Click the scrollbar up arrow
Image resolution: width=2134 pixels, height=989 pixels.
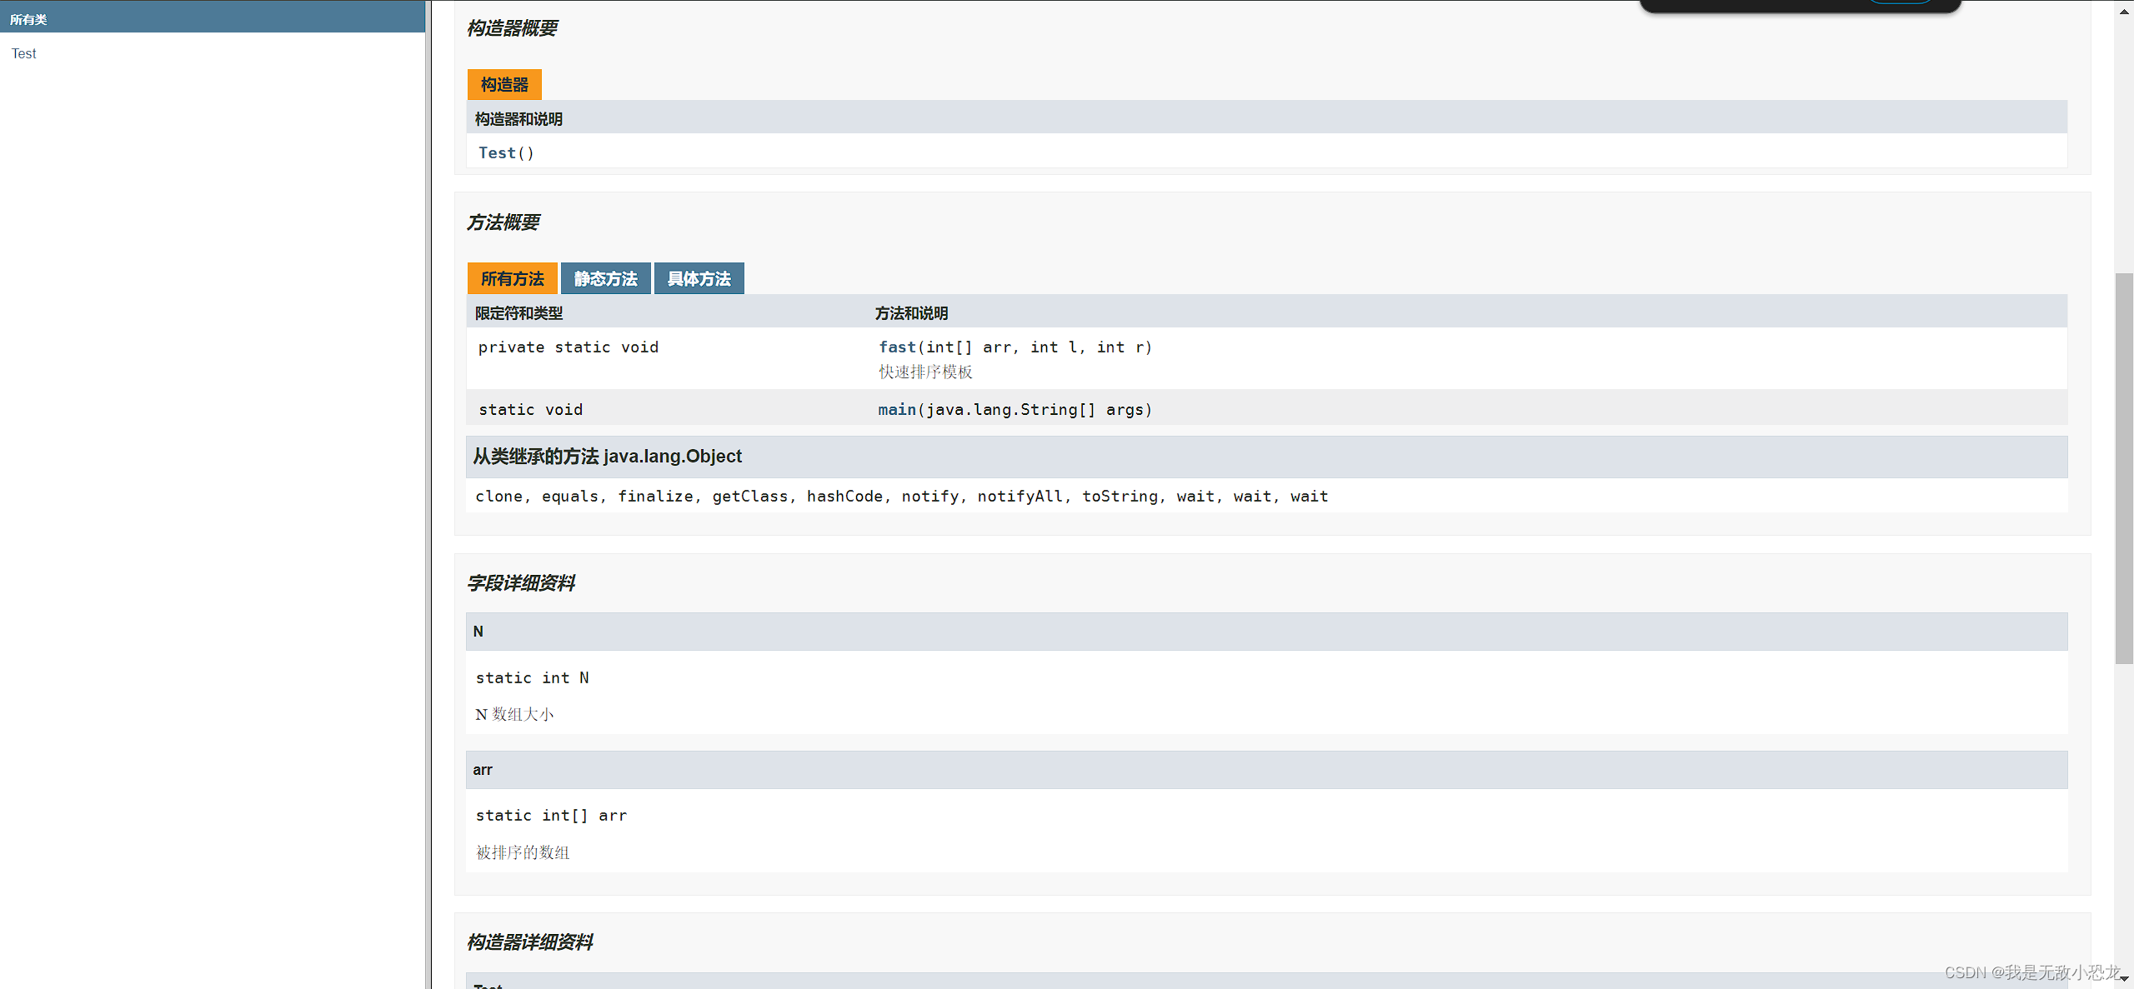click(x=2124, y=12)
